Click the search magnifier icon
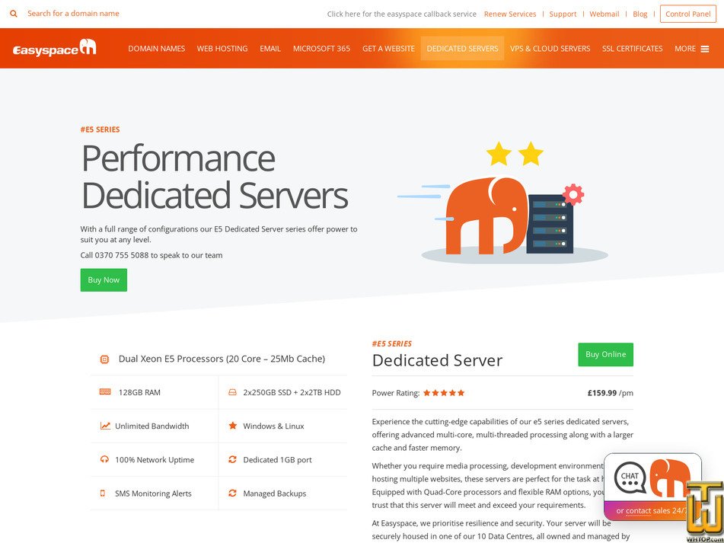This screenshot has width=724, height=543. (14, 14)
